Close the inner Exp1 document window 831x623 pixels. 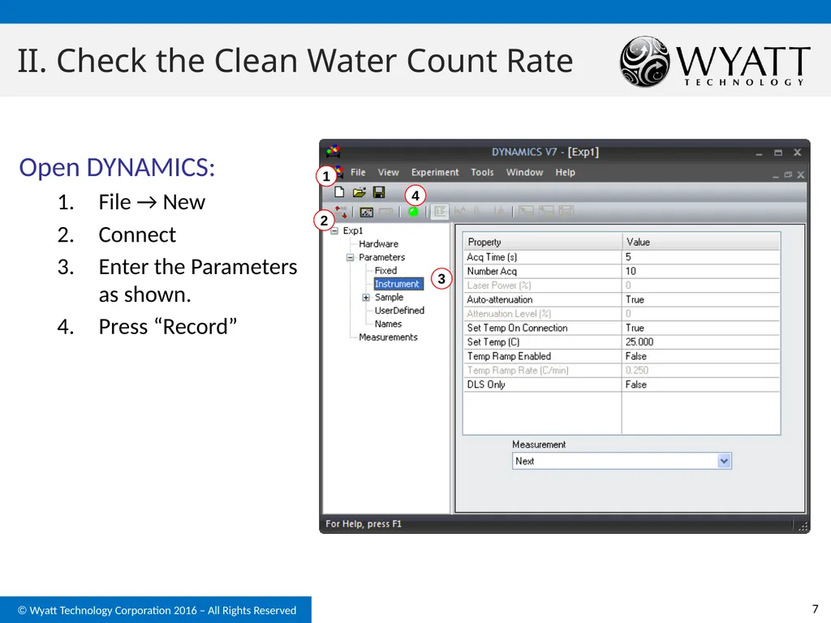[x=801, y=175]
